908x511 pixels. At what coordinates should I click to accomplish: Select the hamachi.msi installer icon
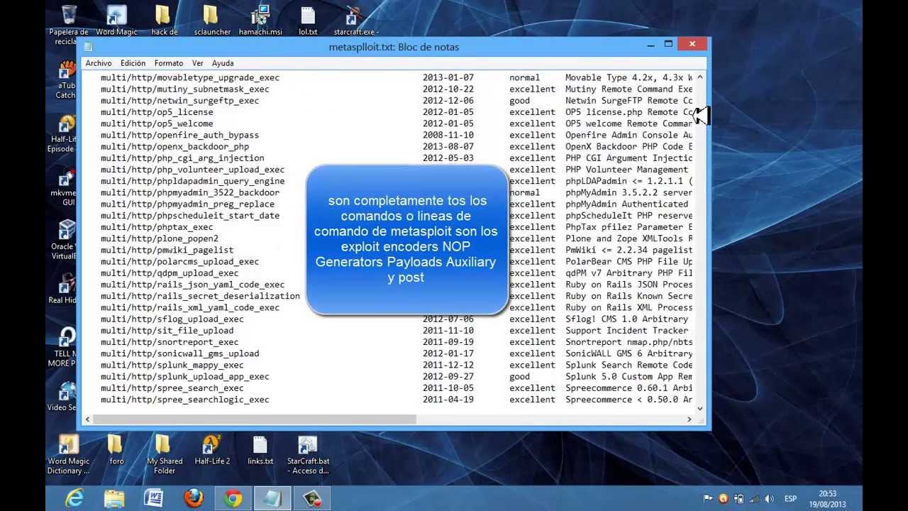tap(260, 21)
